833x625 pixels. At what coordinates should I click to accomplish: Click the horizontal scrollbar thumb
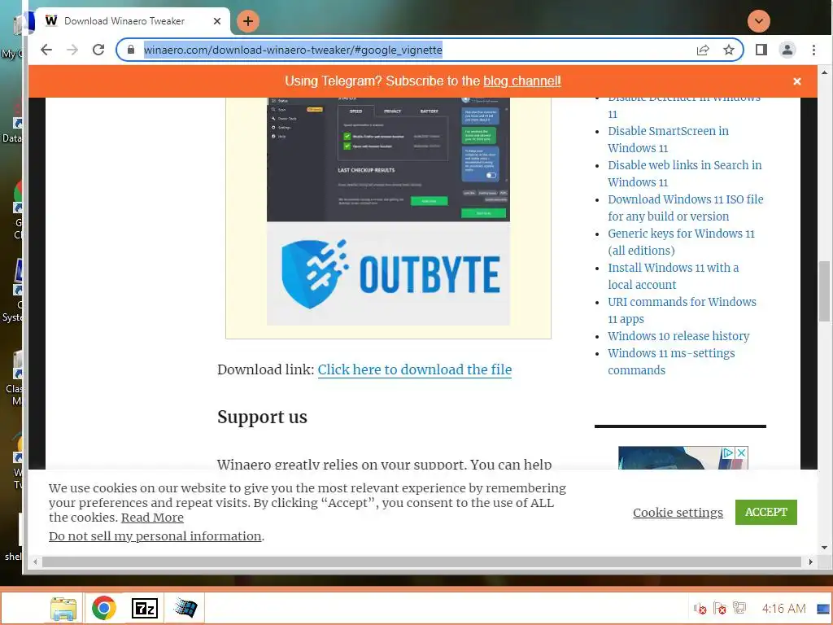[x=422, y=562]
